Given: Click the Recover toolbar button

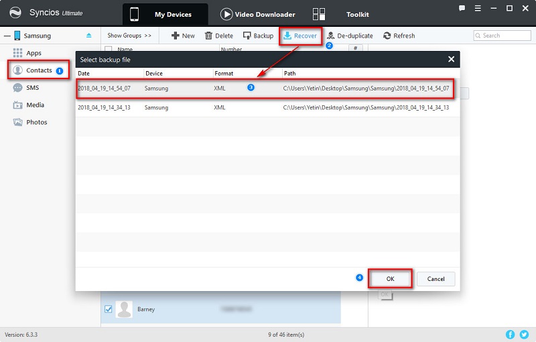Looking at the screenshot, I should click(x=300, y=36).
